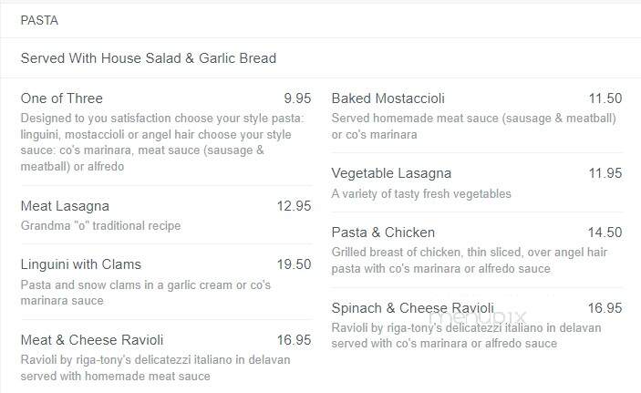Click the menupix watermark logo

tap(478, 316)
